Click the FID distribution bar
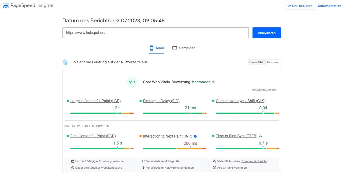 pos(175,113)
